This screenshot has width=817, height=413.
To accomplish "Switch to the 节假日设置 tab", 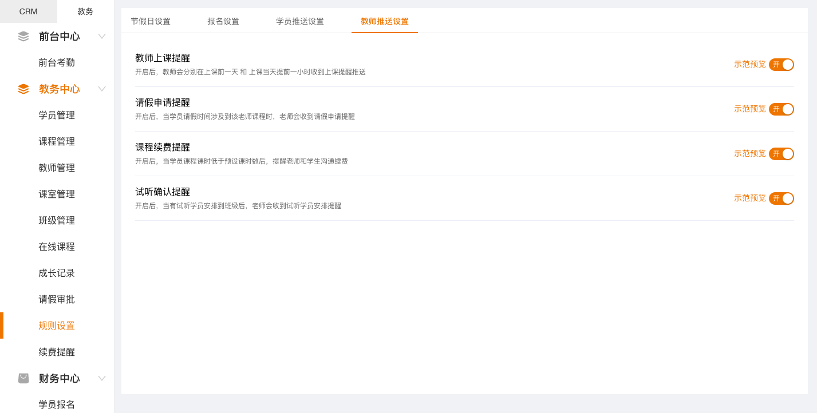I will (151, 21).
